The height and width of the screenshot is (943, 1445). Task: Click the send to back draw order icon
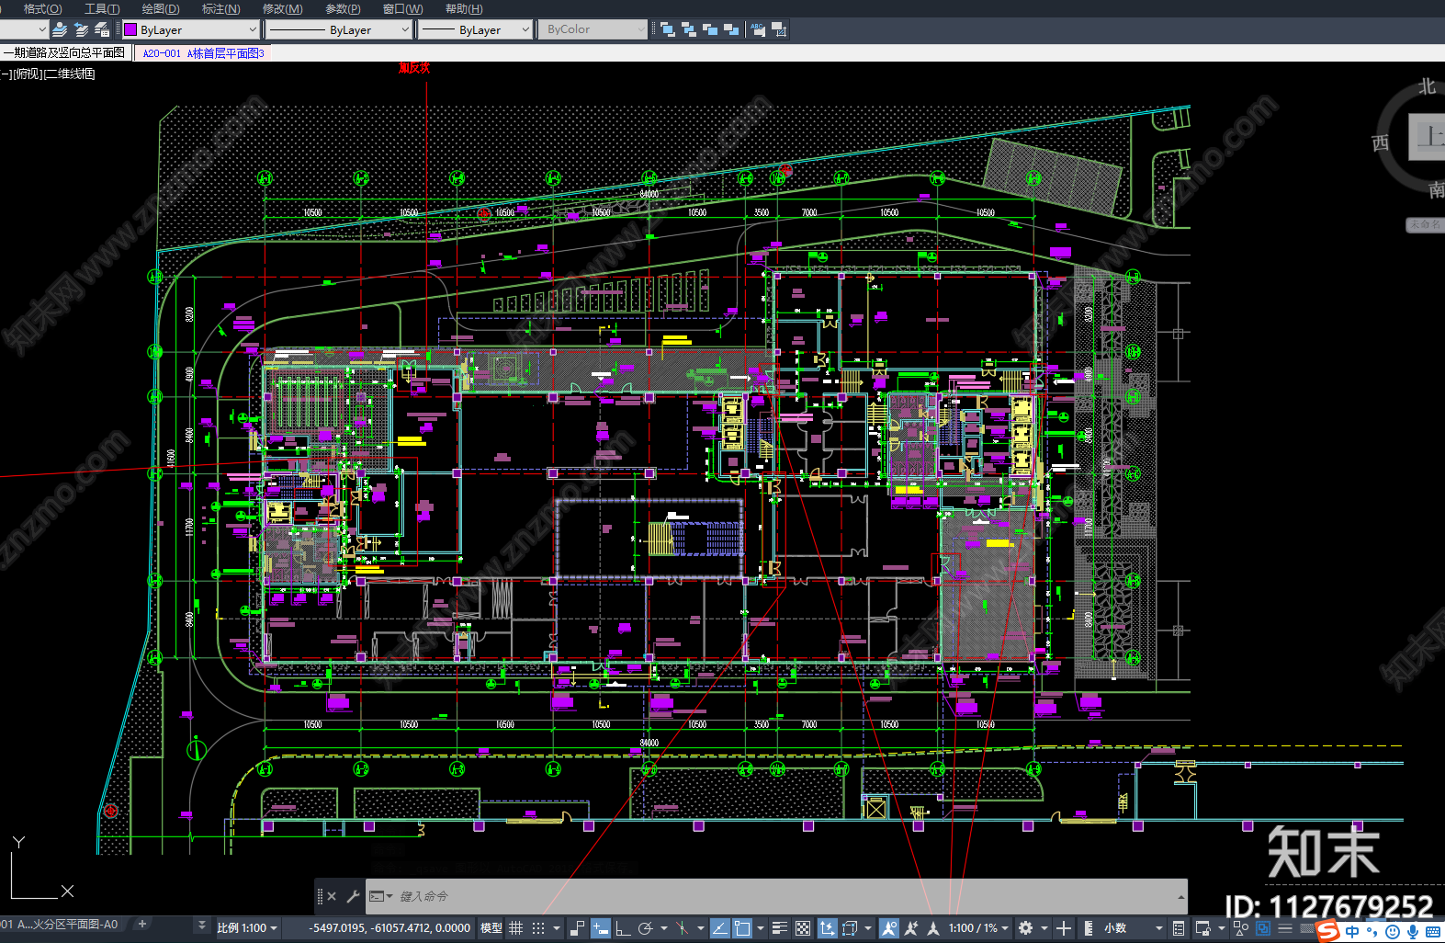pos(689,29)
